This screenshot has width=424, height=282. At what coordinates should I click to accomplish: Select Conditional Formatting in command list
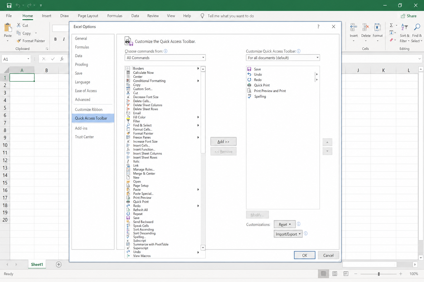coord(163,81)
